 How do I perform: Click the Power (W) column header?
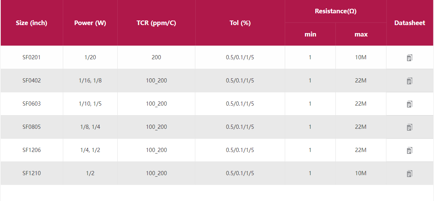pyautogui.click(x=90, y=23)
